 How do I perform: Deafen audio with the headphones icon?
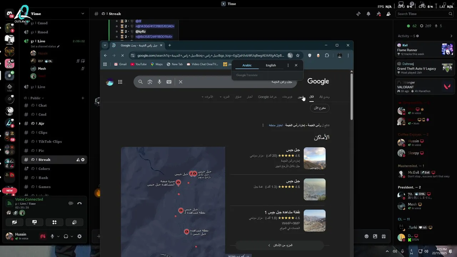(66, 236)
